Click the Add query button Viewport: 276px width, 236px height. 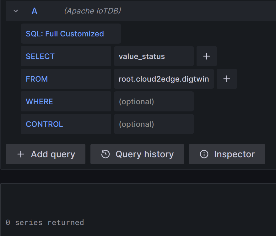coord(46,154)
